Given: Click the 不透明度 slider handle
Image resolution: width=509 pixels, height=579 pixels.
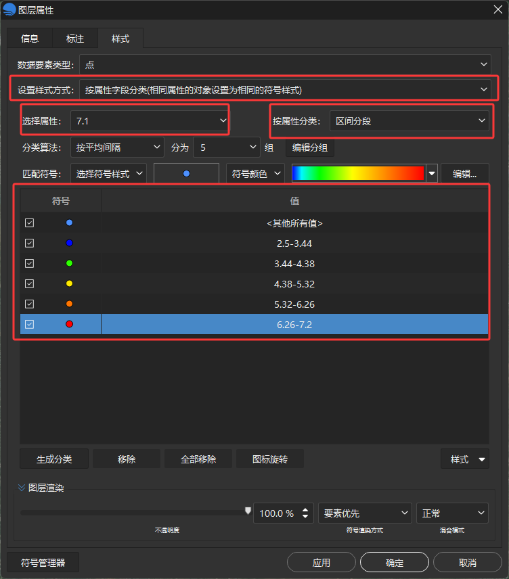Looking at the screenshot, I should pyautogui.click(x=248, y=511).
